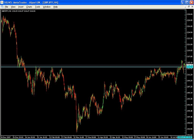194x140 pixels.
Task: Click the 25 Jun 08:00 time label
Action: pyautogui.click(x=163, y=137)
